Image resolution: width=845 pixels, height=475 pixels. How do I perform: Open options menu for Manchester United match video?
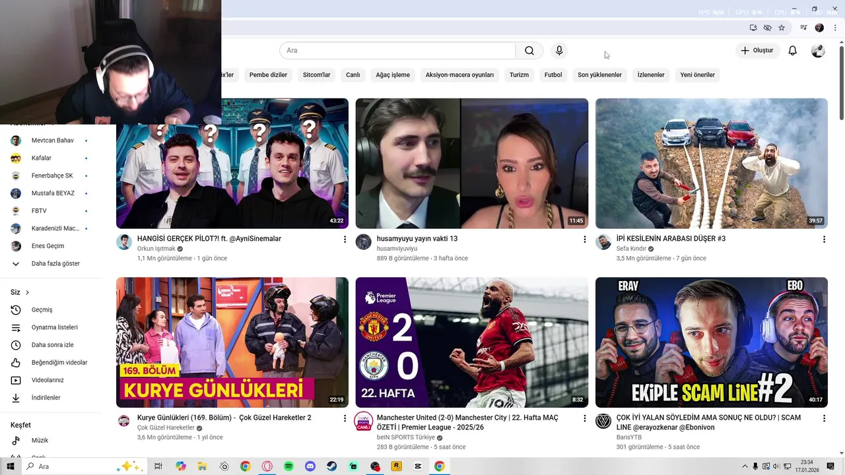point(584,418)
